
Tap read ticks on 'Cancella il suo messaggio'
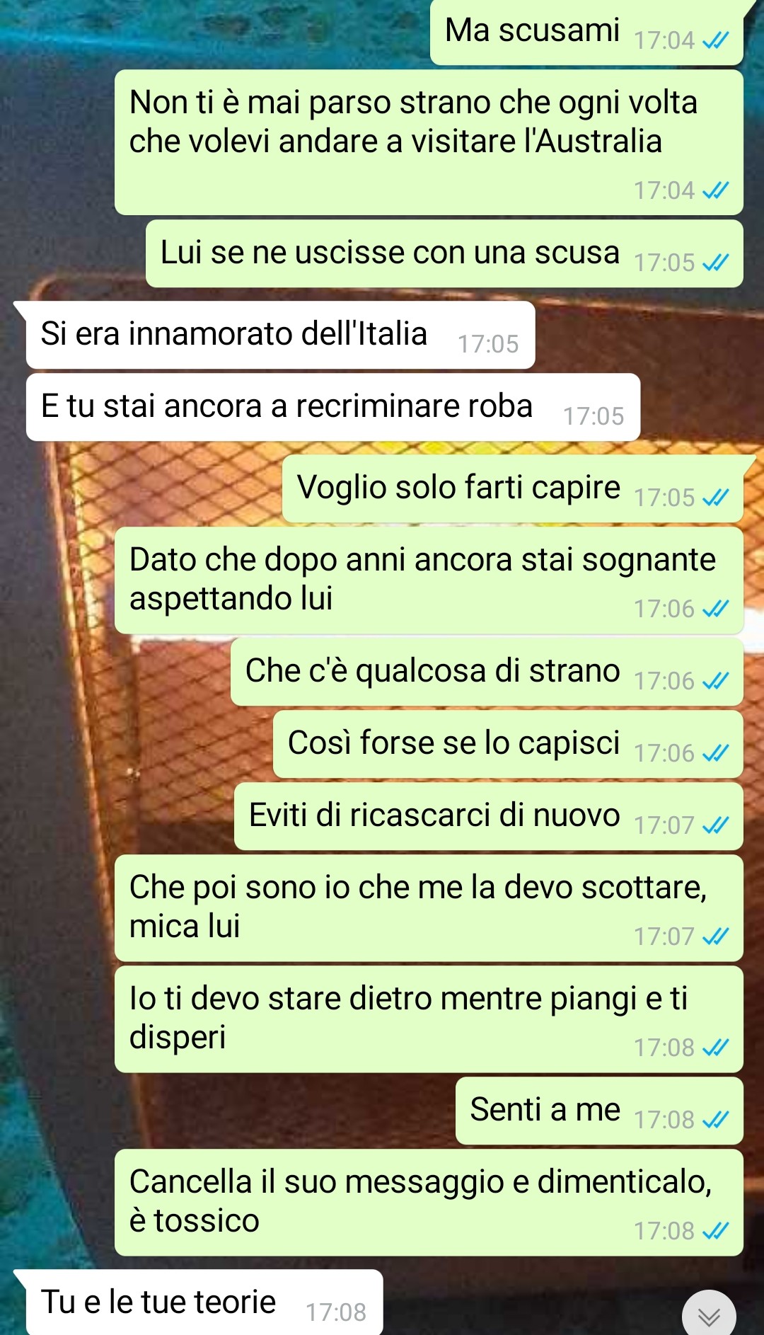[x=715, y=1231]
